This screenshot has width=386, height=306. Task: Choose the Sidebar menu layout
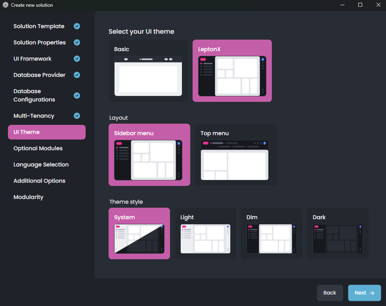coord(149,155)
